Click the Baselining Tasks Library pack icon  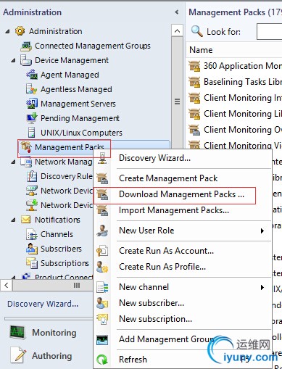tap(194, 82)
